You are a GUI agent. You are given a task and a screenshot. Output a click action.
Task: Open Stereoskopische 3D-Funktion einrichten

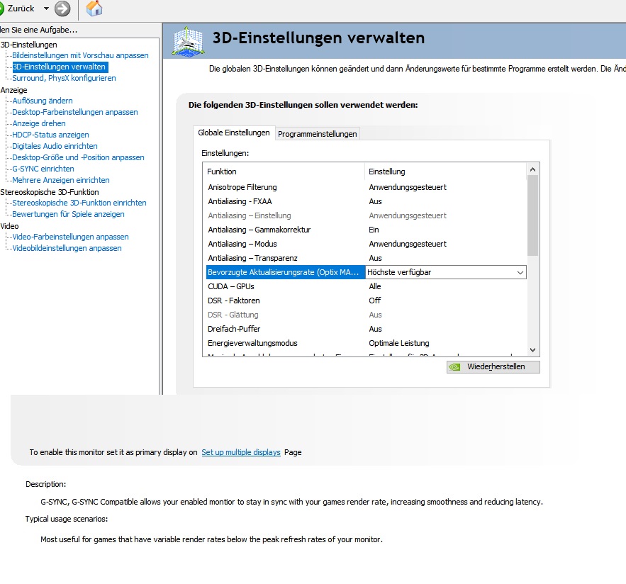[79, 203]
